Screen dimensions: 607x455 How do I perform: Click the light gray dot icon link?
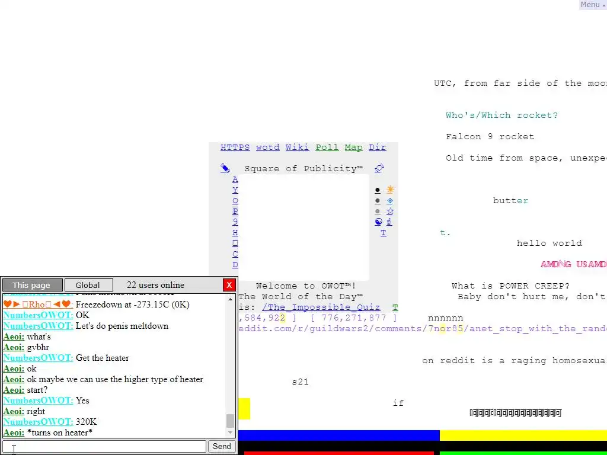[378, 212]
